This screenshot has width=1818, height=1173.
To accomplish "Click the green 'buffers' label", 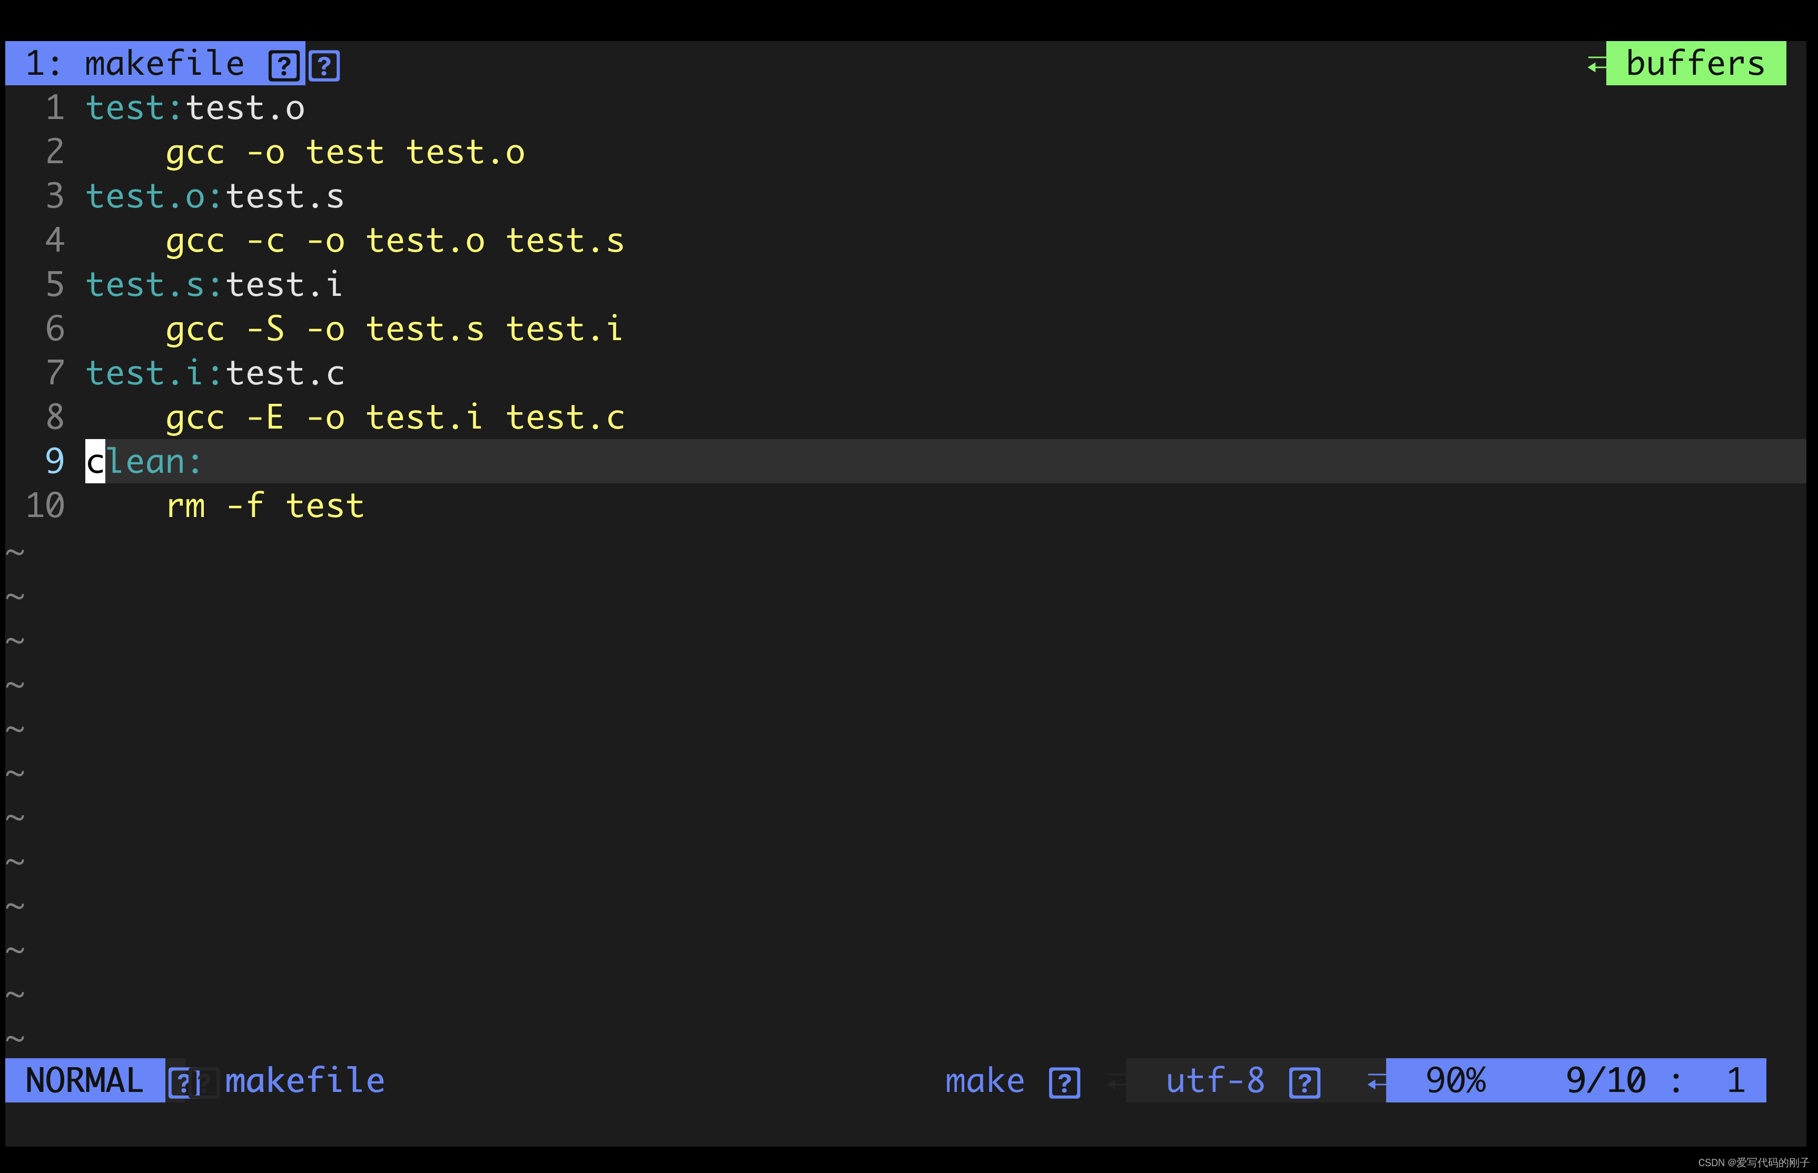I will coord(1695,63).
